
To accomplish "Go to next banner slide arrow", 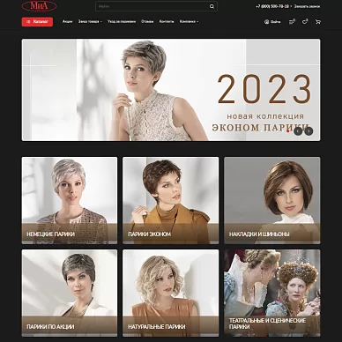I will (309, 131).
